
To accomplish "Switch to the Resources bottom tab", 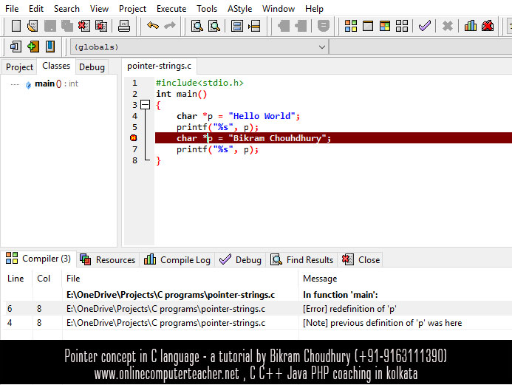I will tap(108, 260).
